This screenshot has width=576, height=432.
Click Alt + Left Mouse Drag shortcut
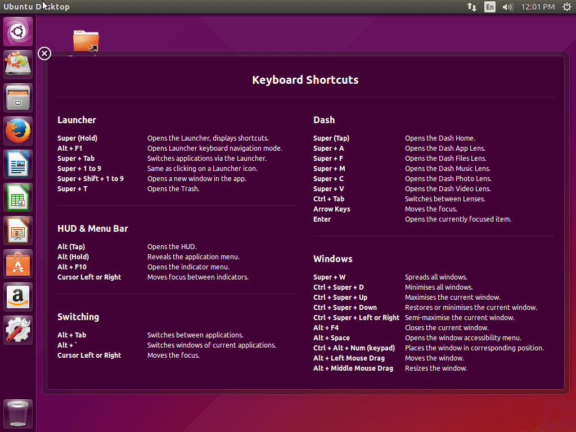349,358
